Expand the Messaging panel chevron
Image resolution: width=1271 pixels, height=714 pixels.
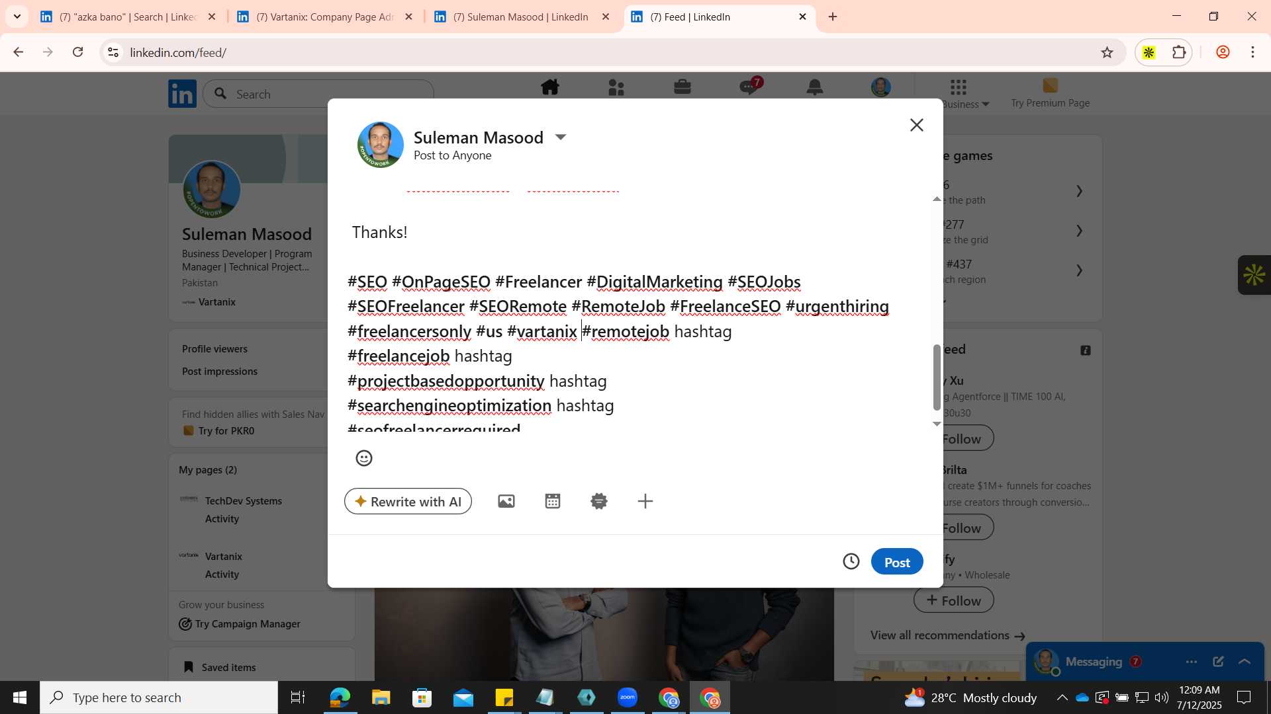[1245, 662]
